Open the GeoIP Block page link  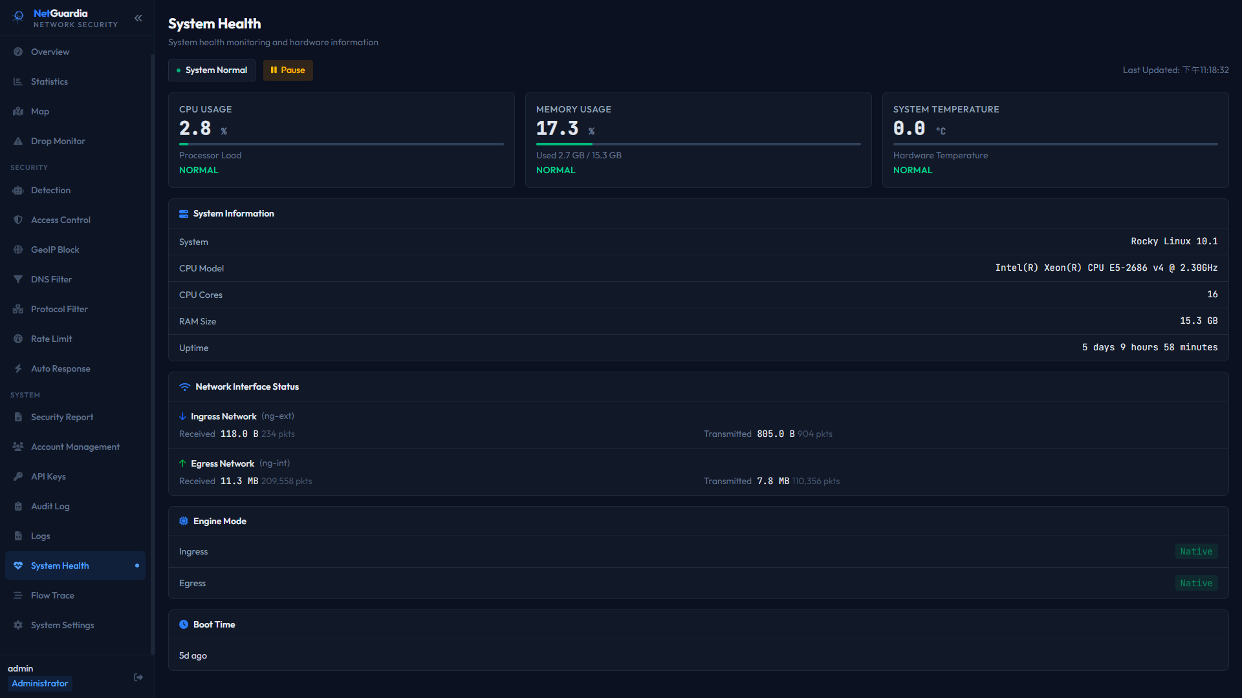(75, 249)
